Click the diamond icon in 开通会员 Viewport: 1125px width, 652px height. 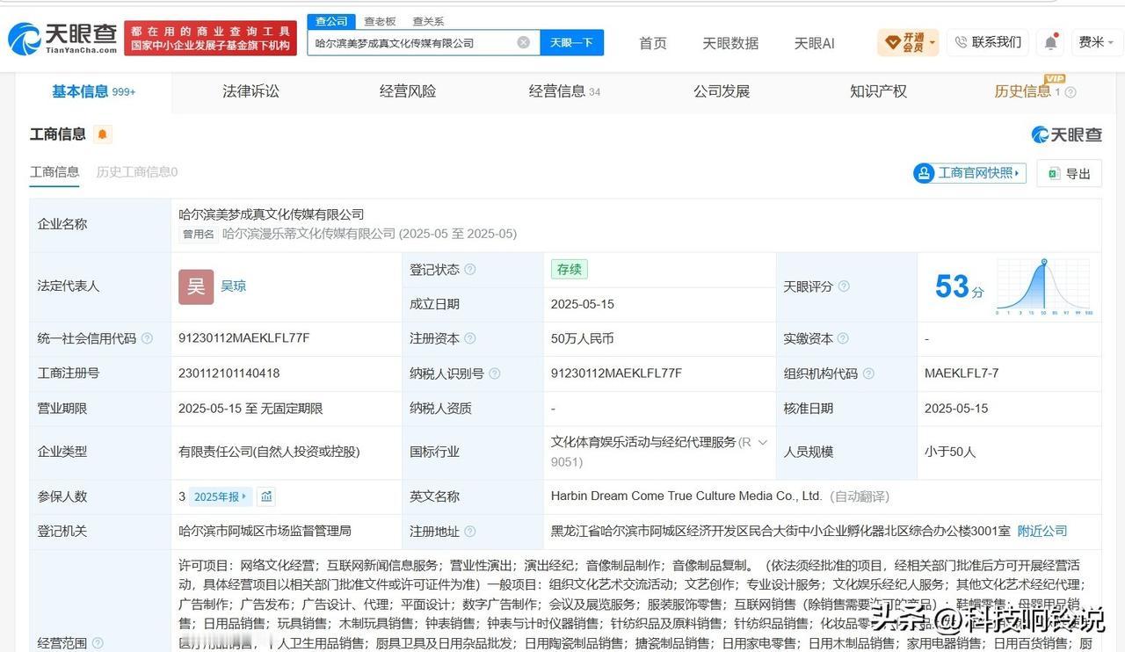click(893, 42)
